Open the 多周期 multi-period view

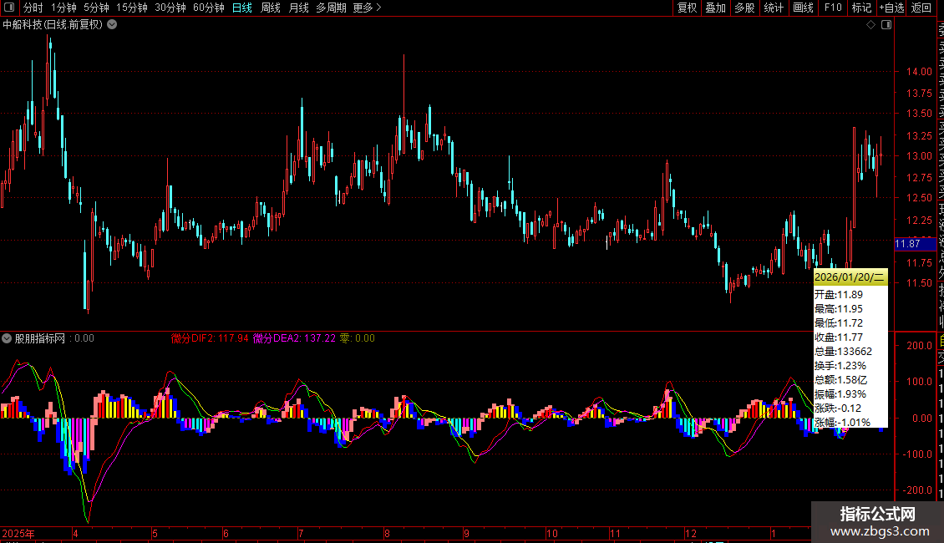click(x=331, y=8)
